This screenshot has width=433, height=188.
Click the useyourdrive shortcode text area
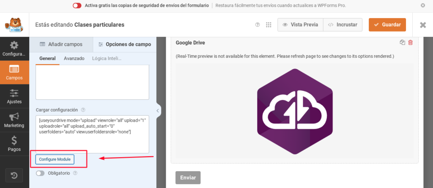[x=93, y=134]
